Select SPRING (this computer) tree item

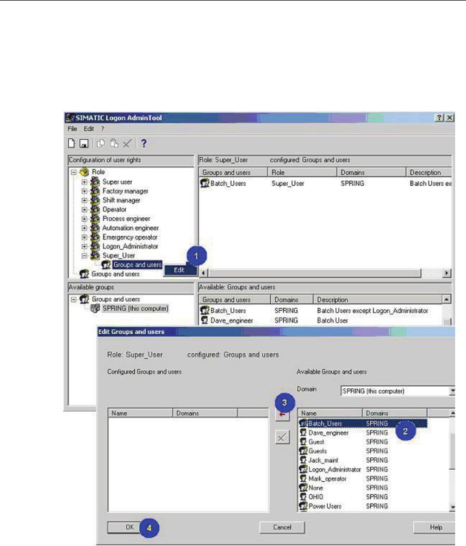pos(135,308)
